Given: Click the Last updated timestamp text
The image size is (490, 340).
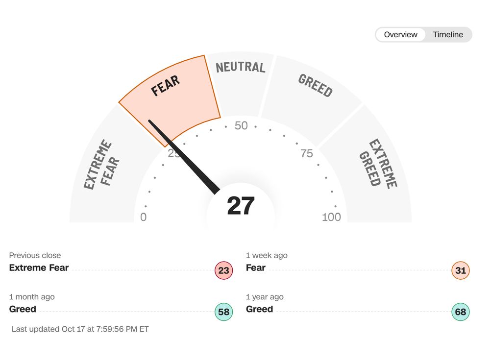Looking at the screenshot, I should pyautogui.click(x=80, y=329).
